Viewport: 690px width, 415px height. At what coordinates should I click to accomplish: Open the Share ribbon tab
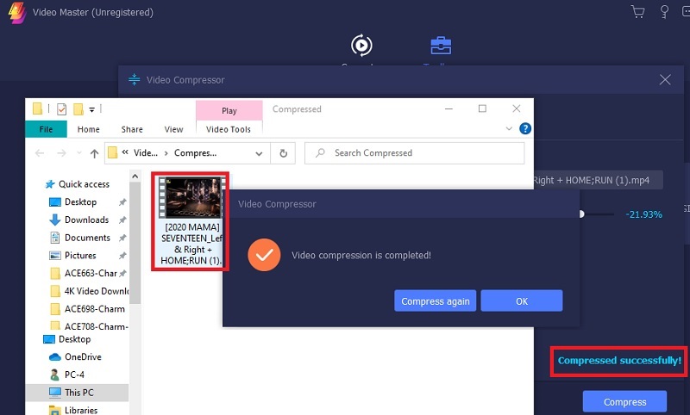coord(132,129)
